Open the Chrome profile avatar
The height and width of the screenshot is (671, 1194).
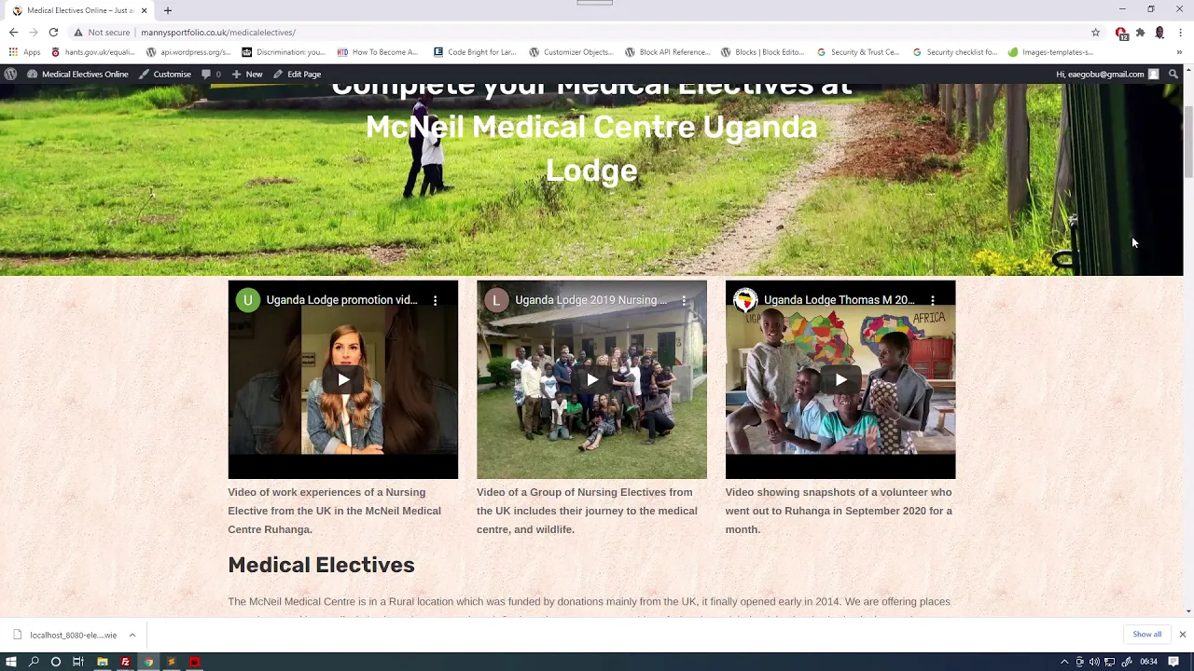point(1159,33)
